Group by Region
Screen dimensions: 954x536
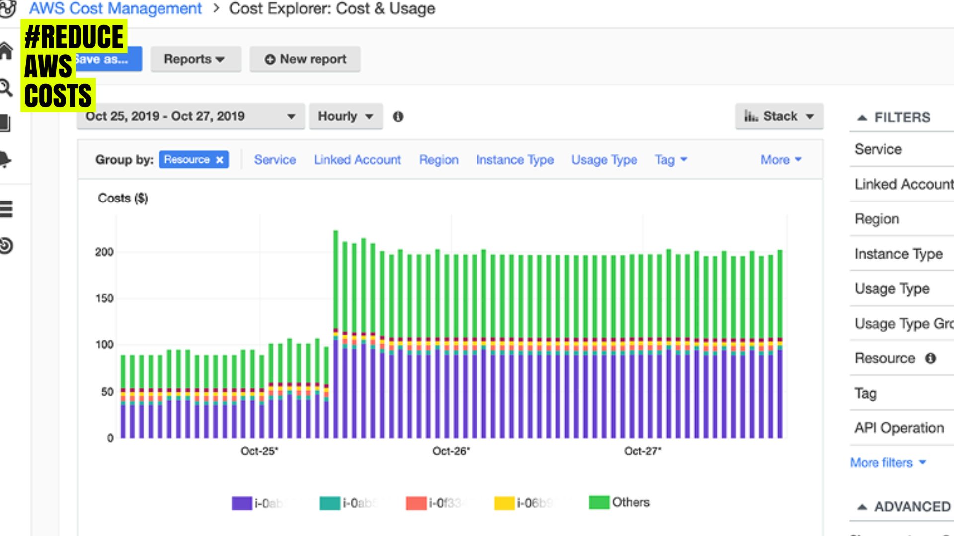(439, 160)
